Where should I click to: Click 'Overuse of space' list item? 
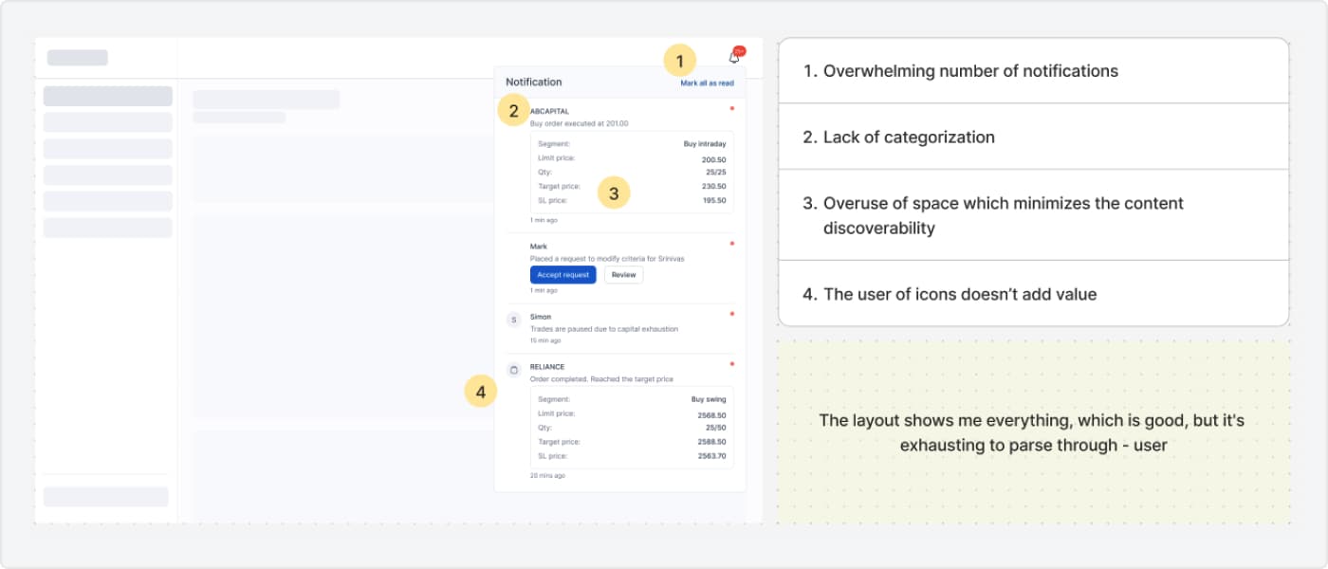[x=1034, y=215]
